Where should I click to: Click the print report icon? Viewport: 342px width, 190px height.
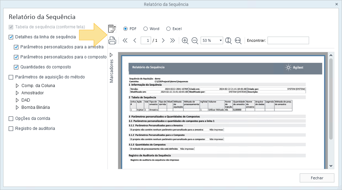(x=112, y=40)
